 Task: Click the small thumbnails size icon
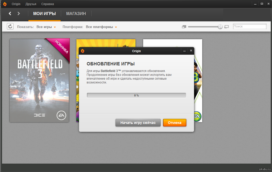[x=184, y=27]
